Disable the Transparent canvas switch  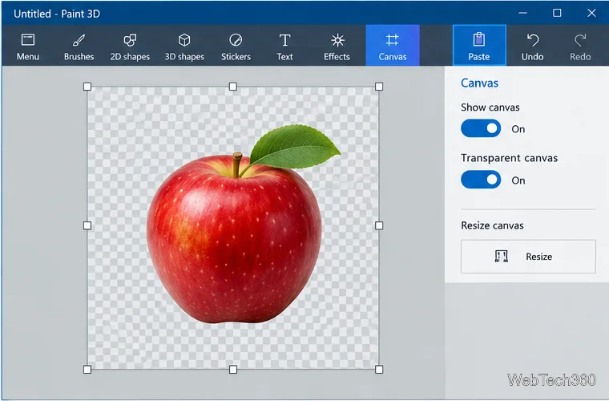(481, 180)
